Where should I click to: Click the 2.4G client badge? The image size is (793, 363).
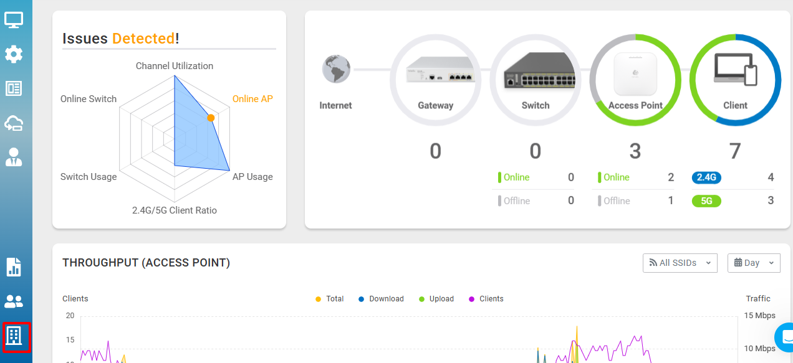click(706, 177)
